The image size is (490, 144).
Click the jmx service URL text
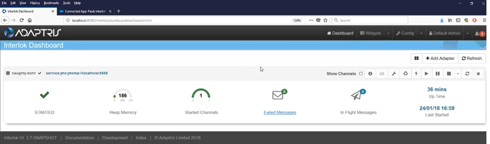click(77, 73)
